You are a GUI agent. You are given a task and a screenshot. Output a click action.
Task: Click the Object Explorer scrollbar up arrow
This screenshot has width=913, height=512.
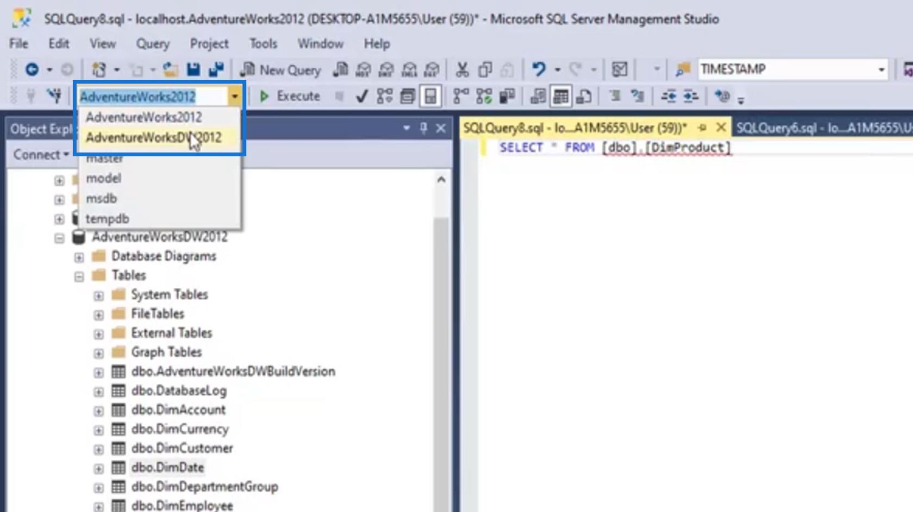pyautogui.click(x=441, y=180)
